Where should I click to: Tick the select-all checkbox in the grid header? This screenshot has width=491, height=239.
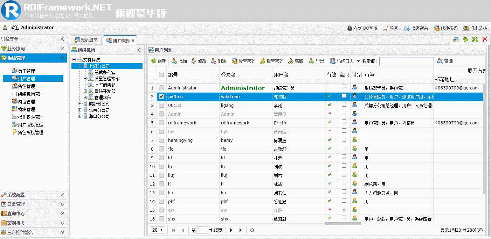pos(161,74)
